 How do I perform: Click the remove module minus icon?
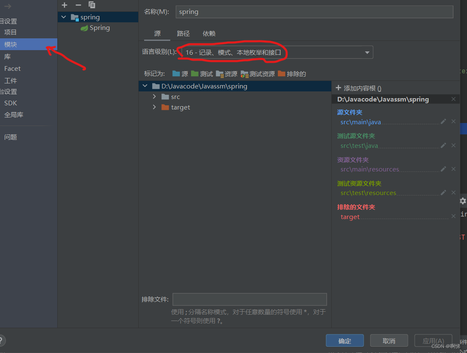78,5
